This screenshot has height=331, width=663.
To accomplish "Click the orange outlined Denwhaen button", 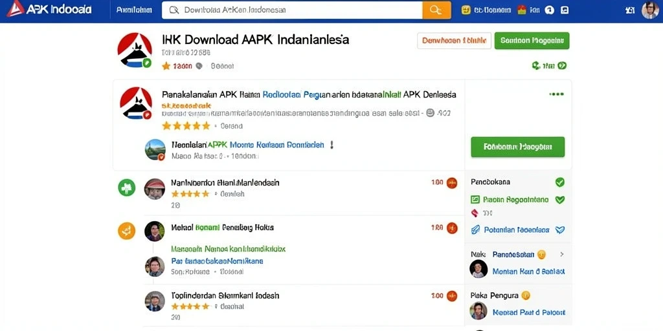I will tap(454, 41).
